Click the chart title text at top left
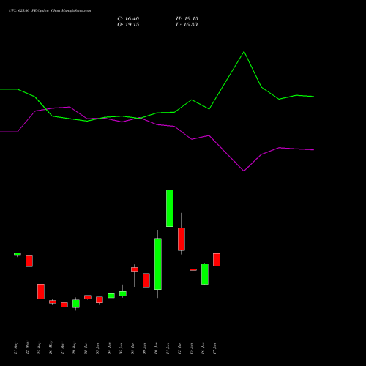Image resolution: width=366 pixels, height=366 pixels. point(50,11)
